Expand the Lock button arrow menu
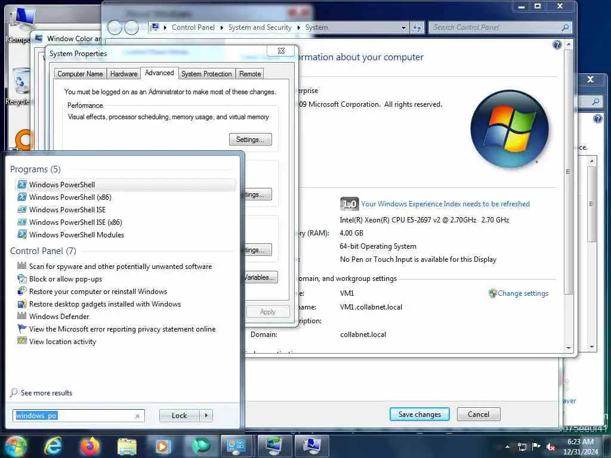The image size is (611, 458). [x=206, y=416]
